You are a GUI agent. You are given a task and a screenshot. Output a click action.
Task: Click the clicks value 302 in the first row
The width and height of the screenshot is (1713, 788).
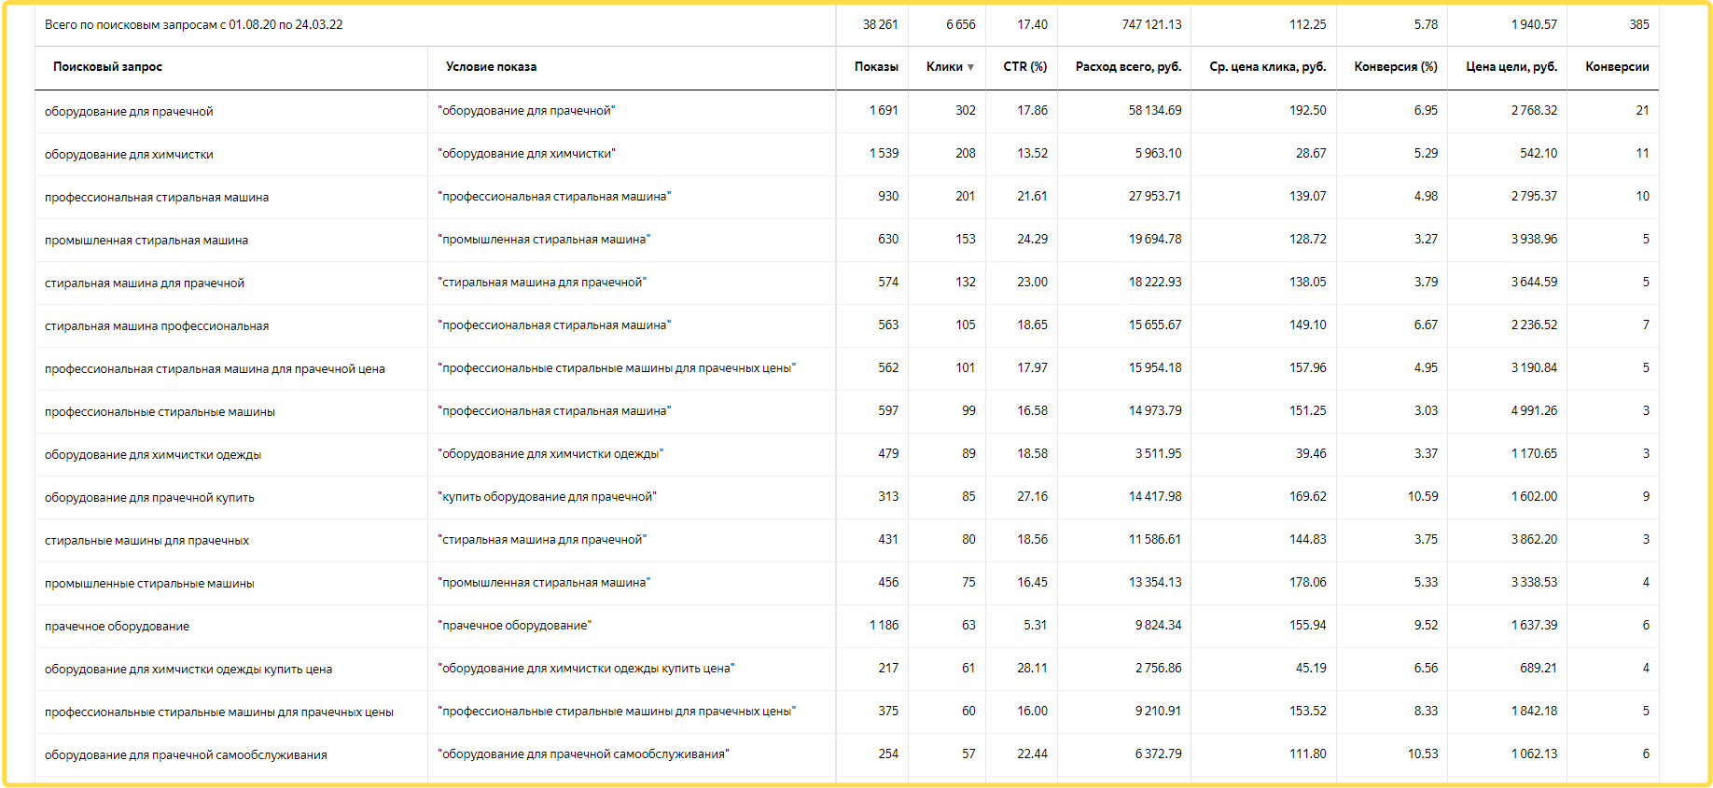coord(965,111)
